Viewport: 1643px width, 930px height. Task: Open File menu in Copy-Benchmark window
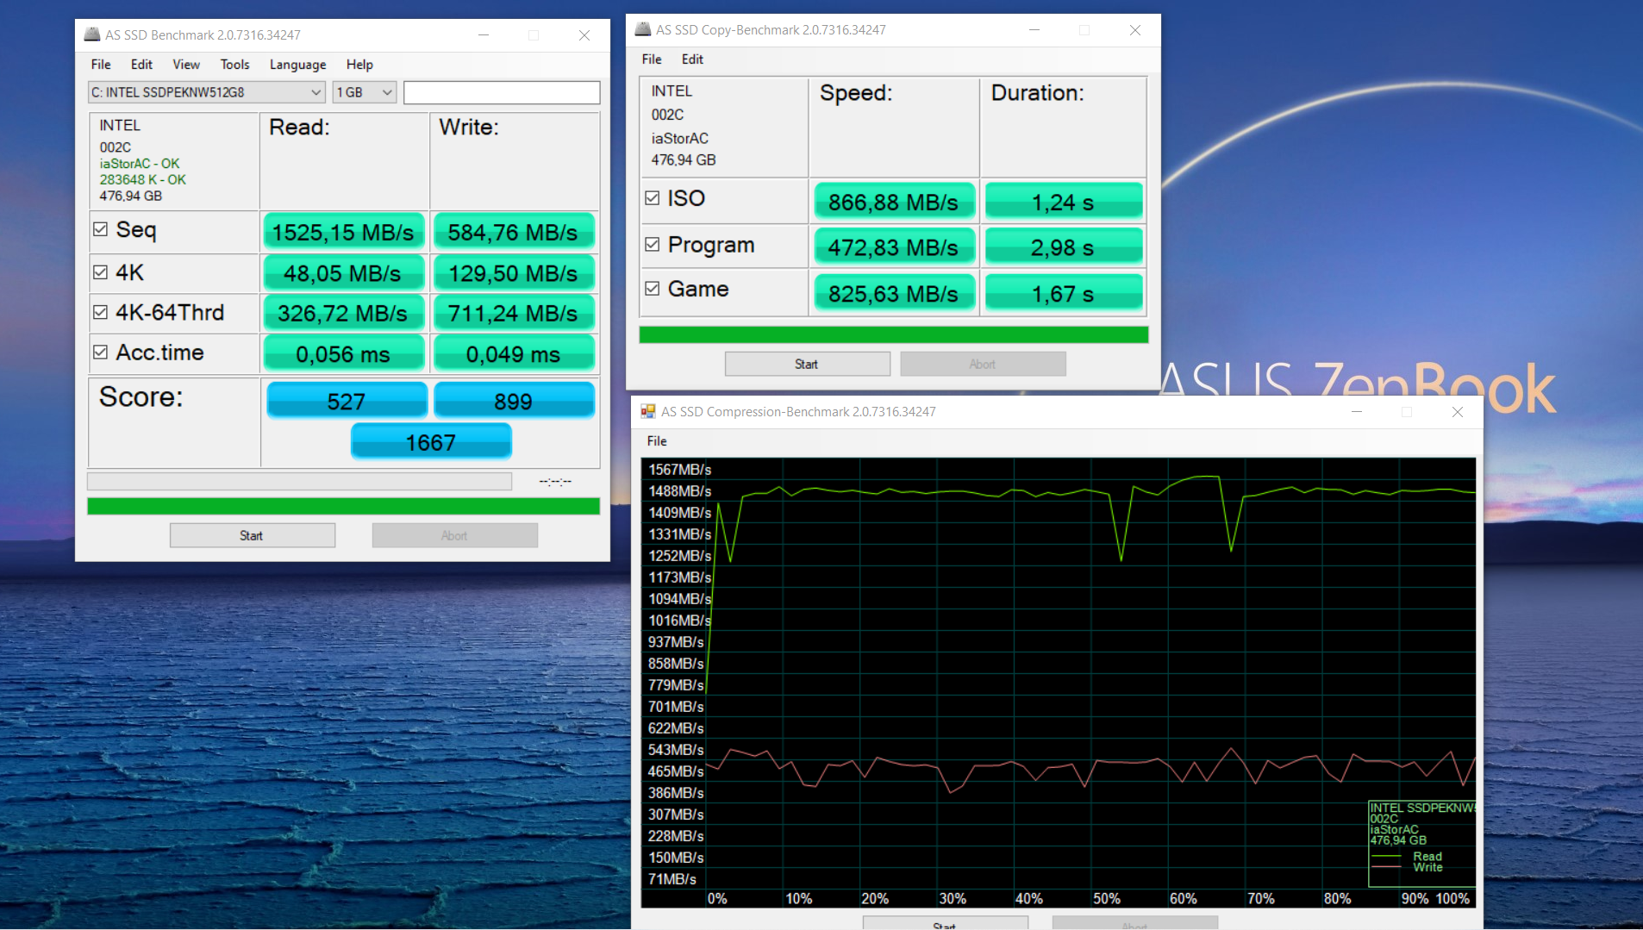click(x=652, y=59)
